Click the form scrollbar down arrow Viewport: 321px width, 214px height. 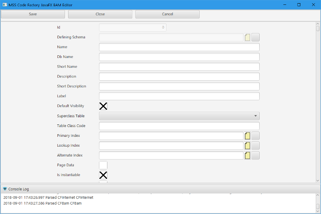pyautogui.click(x=318, y=180)
